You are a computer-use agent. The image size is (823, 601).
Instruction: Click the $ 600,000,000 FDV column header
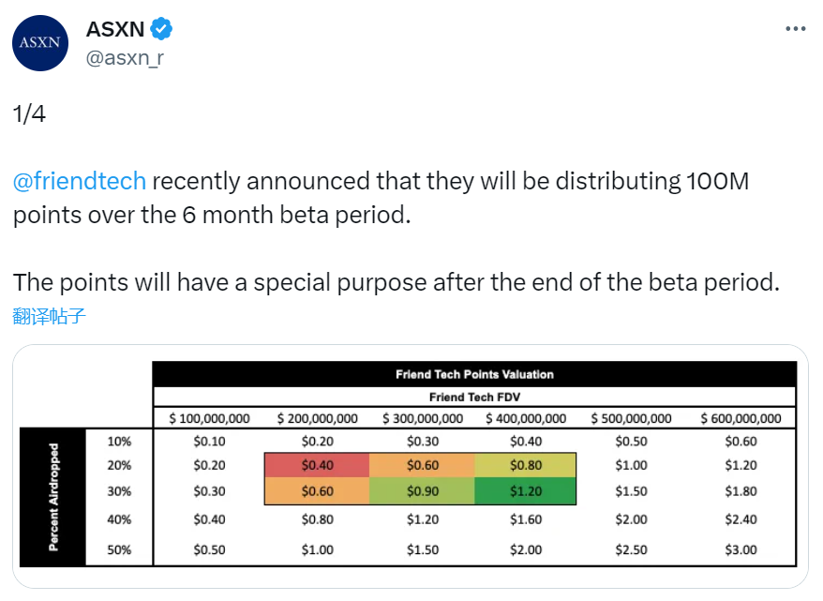(741, 418)
